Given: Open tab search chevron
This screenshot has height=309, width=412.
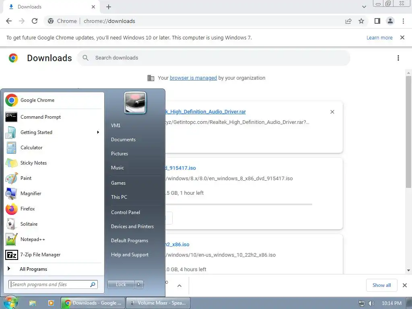Looking at the screenshot, I should [x=364, y=7].
